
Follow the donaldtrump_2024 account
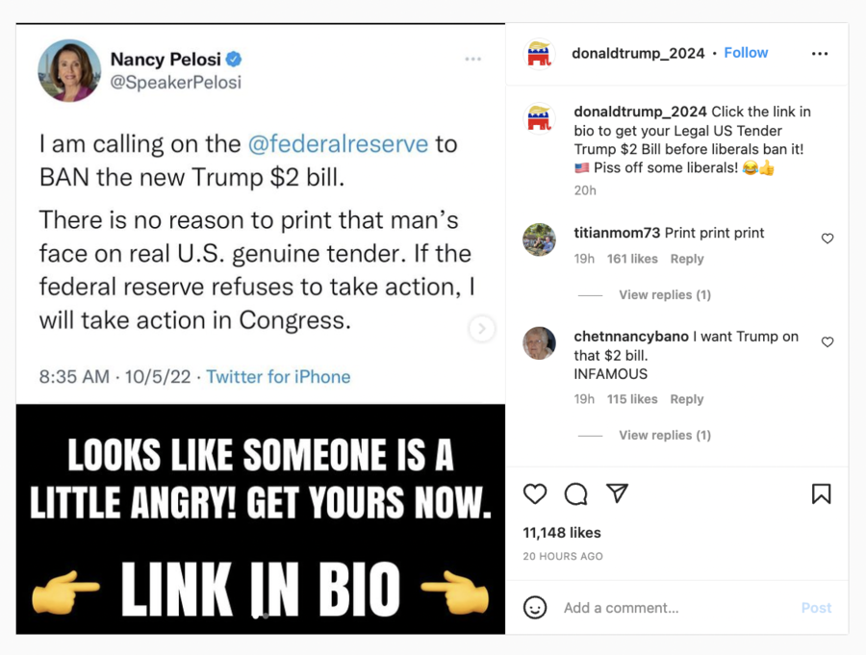tap(746, 53)
